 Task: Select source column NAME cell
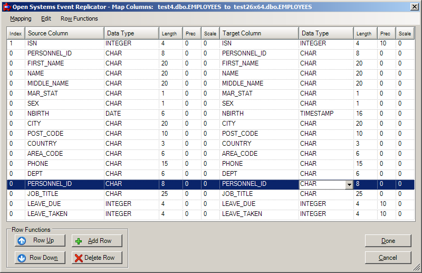point(64,73)
